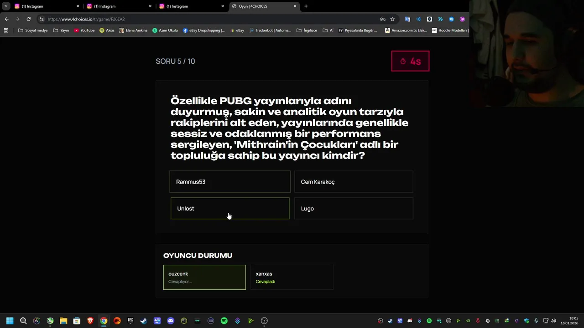Open a new browser tab
584x328 pixels.
(306, 6)
